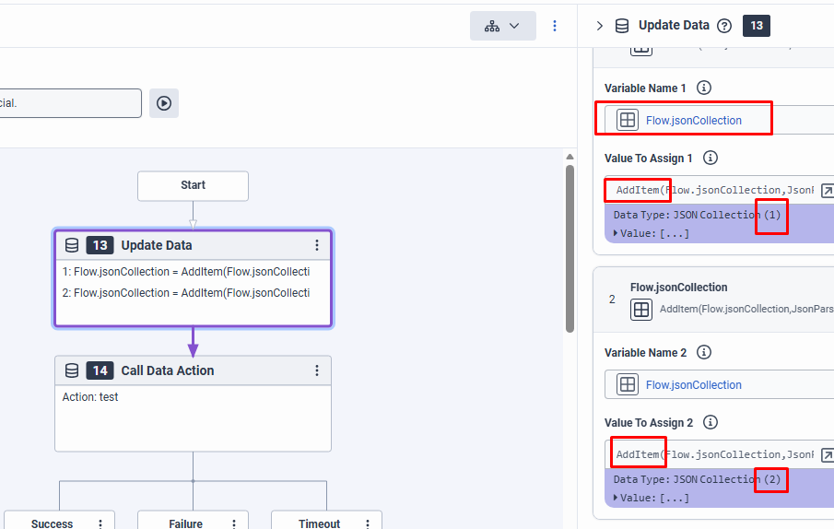
Task: Open the top toolbar kebab menu
Action: click(x=555, y=26)
